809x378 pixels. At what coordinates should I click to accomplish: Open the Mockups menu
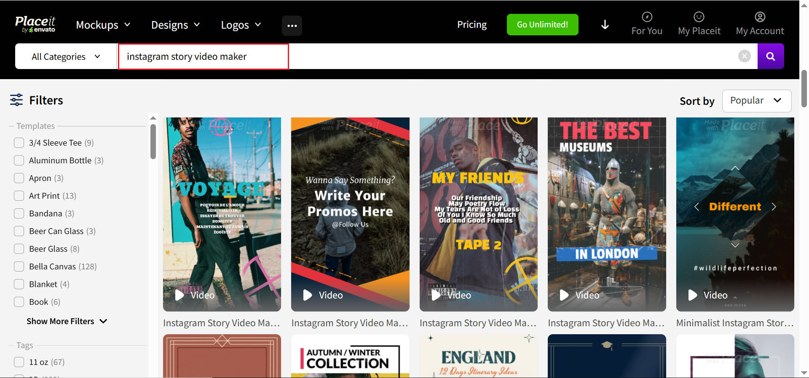click(x=103, y=25)
